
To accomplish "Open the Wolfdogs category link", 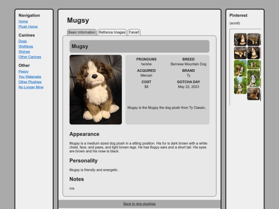I will (26, 46).
